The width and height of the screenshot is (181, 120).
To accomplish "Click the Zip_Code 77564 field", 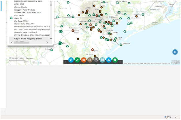I will (x=21, y=21).
